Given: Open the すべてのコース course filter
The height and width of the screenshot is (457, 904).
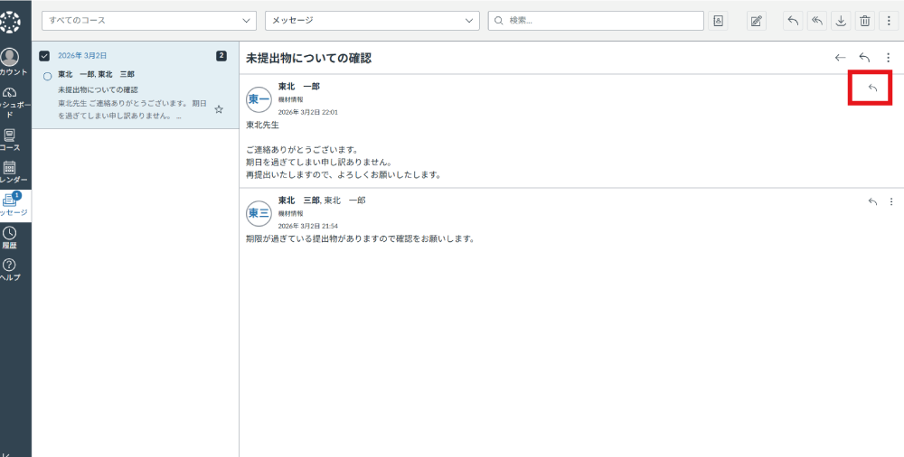Looking at the screenshot, I should coord(149,21).
